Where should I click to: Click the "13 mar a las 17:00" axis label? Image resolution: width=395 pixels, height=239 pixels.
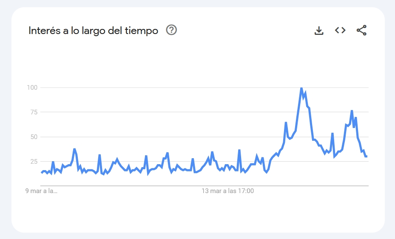point(227,191)
